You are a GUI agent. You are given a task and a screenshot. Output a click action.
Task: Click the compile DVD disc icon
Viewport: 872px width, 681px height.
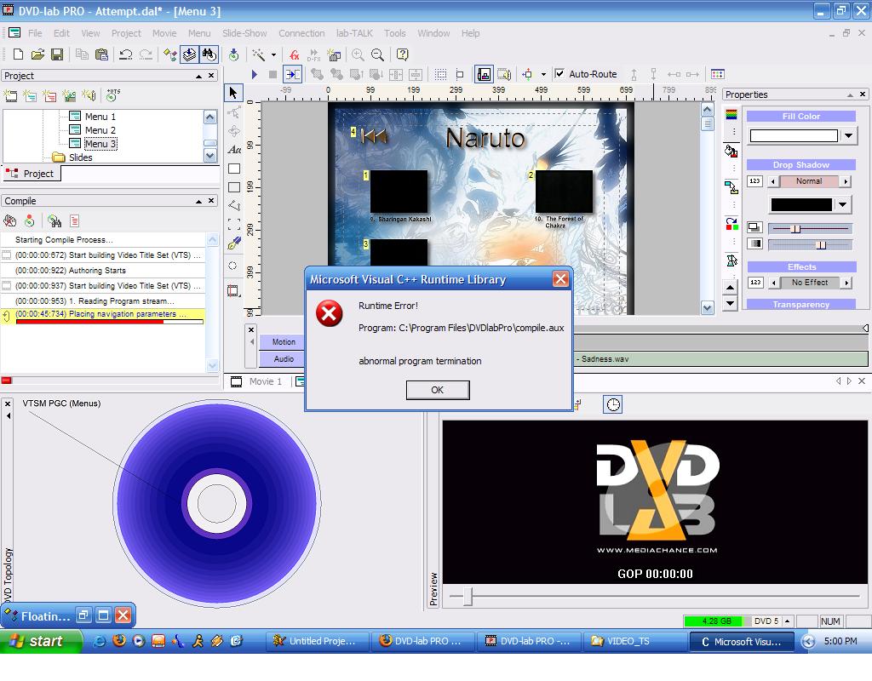click(233, 54)
